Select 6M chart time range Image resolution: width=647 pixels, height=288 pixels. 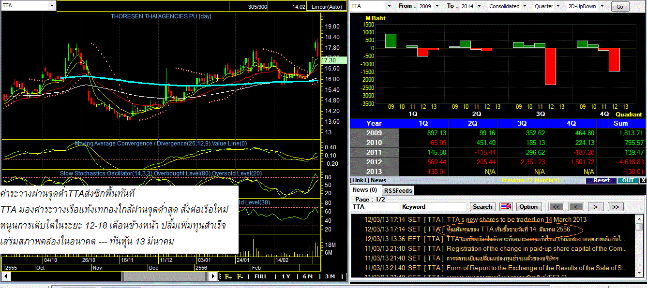coord(308,276)
